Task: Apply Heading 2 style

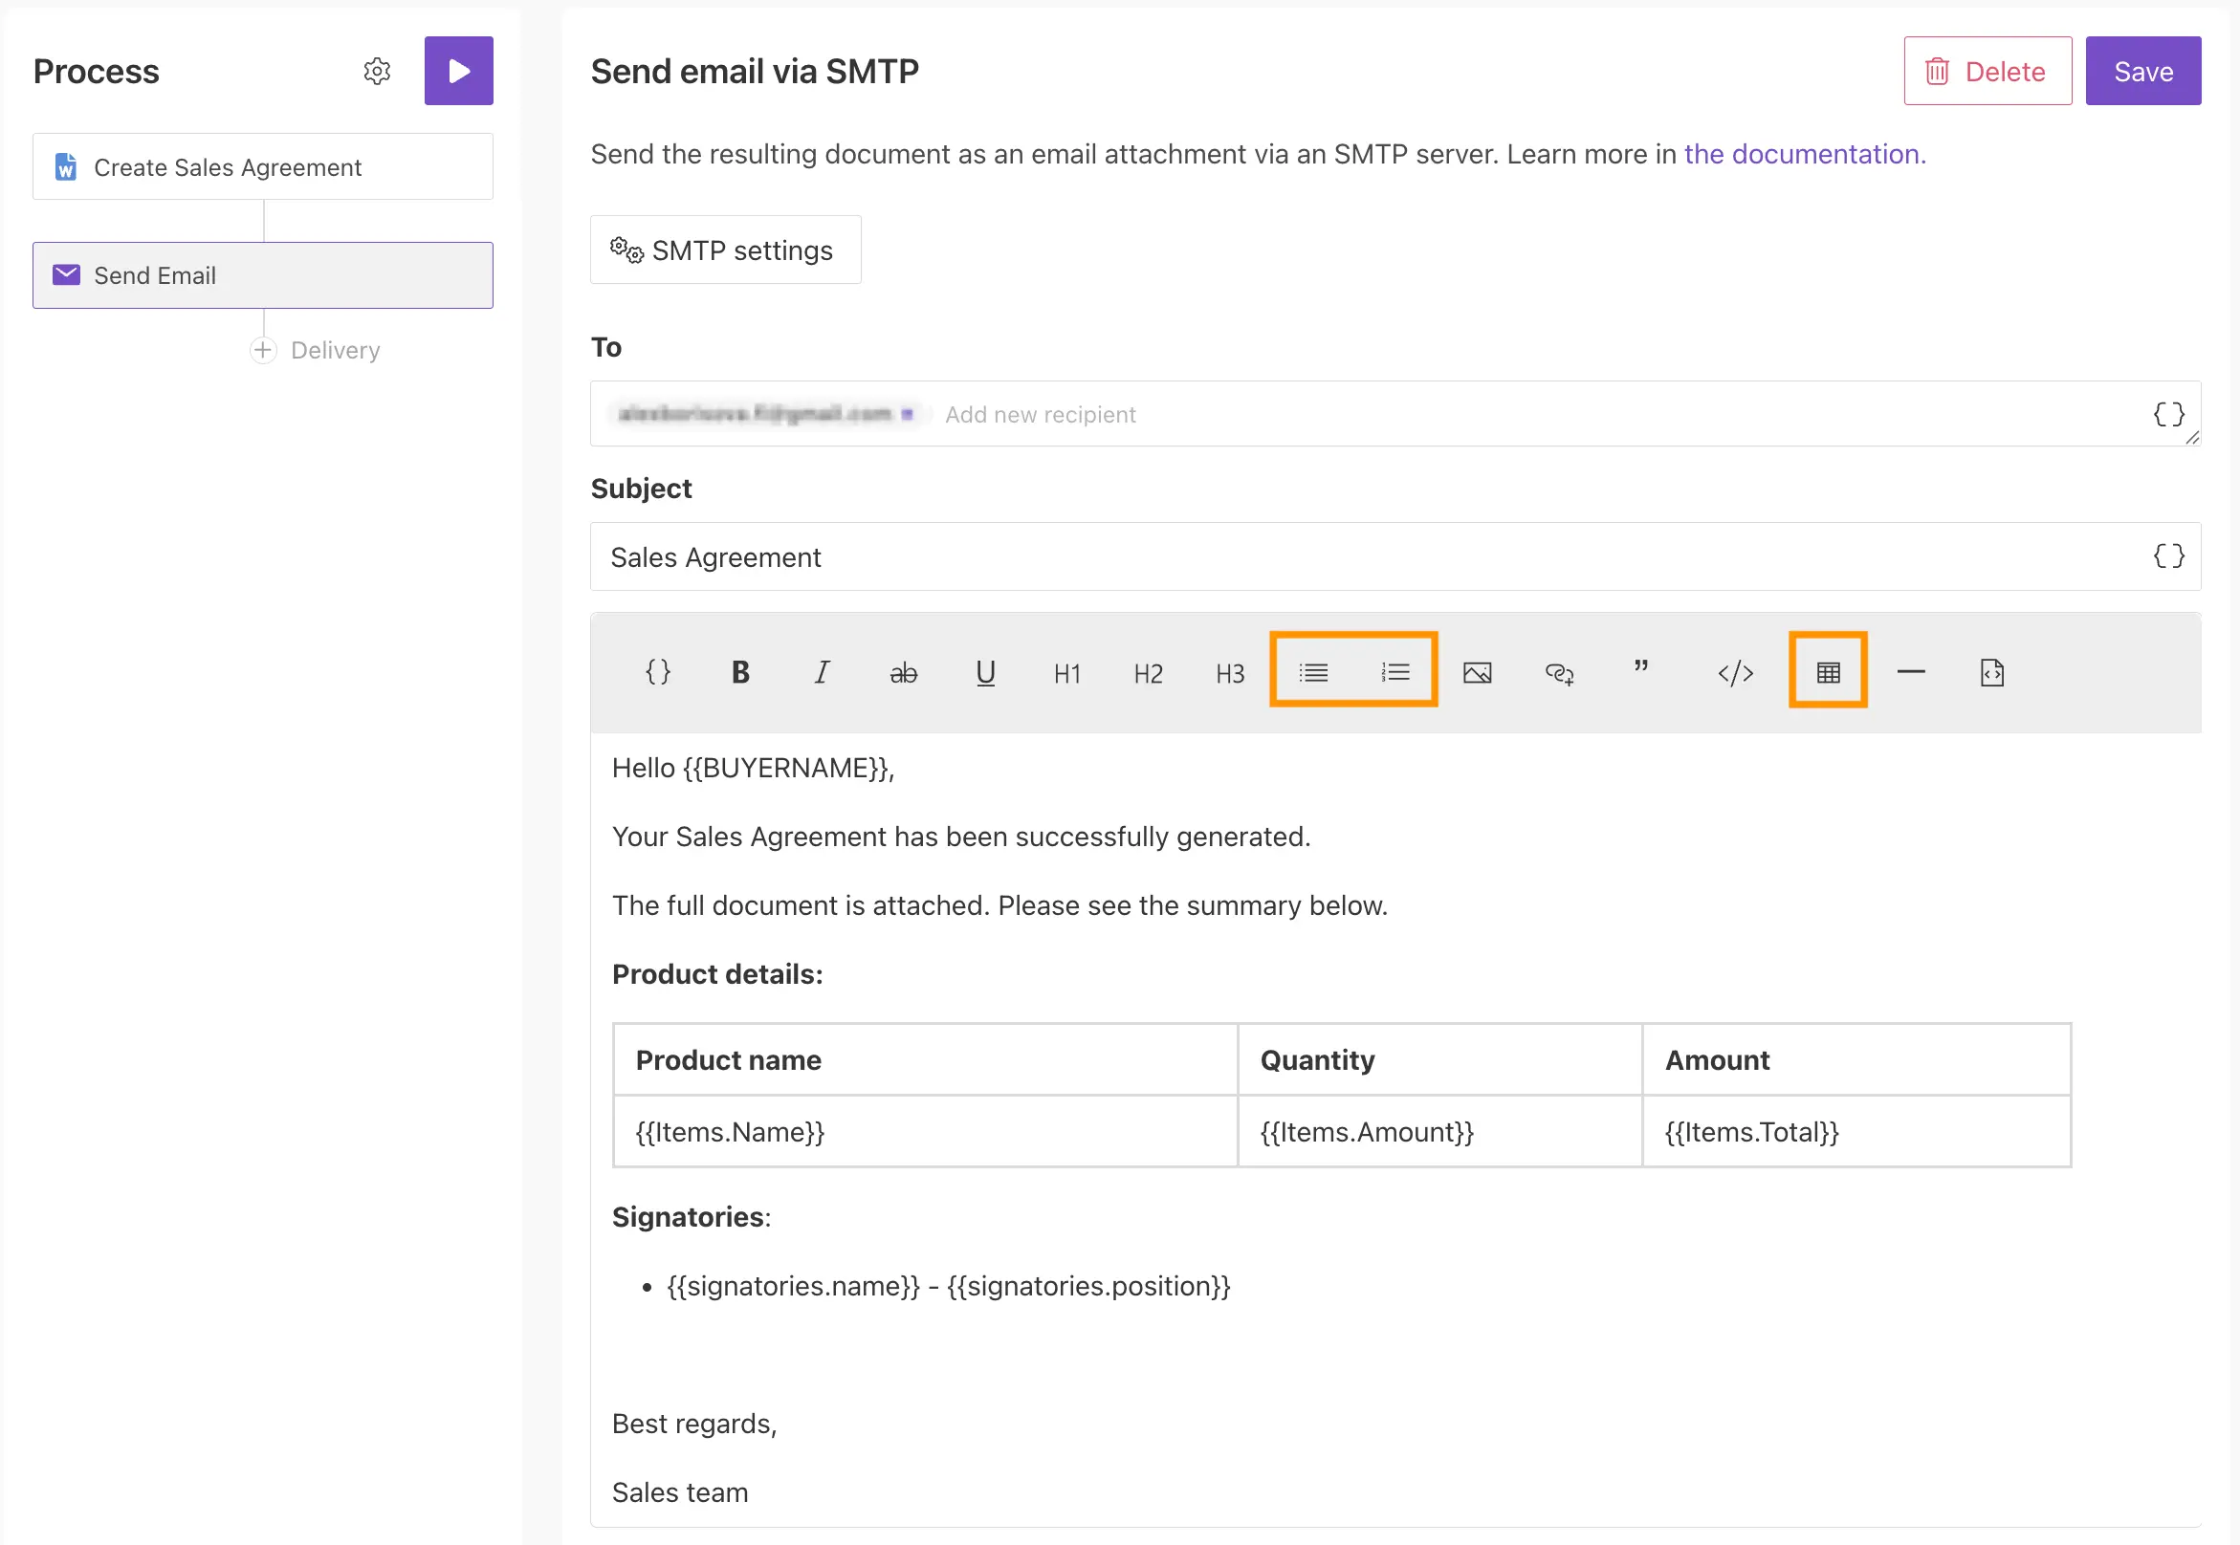Action: click(x=1148, y=673)
